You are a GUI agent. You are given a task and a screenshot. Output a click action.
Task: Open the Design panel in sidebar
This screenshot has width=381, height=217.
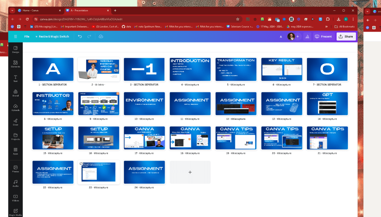coord(16,50)
